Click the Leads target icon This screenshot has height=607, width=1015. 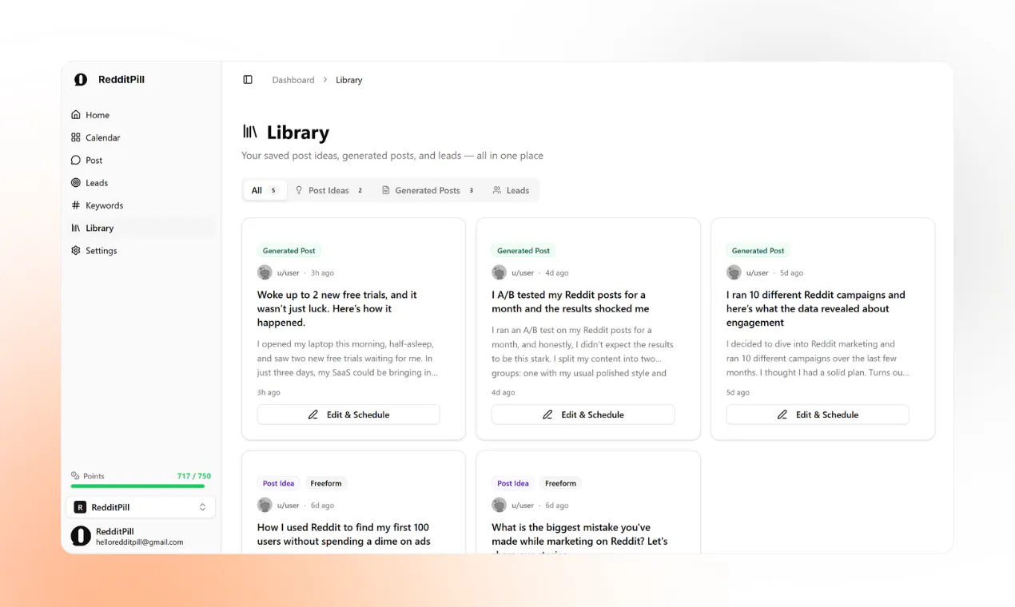click(x=76, y=183)
